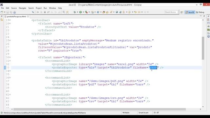Click the Run Last Tool icon

coord(86,12)
